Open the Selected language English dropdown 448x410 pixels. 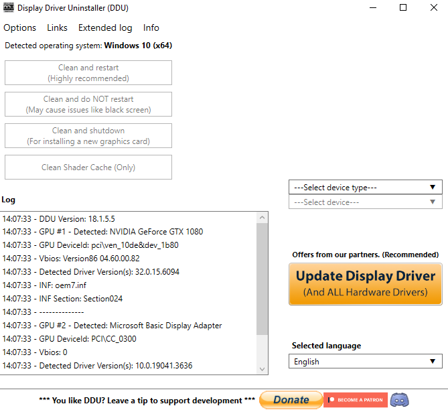click(366, 361)
